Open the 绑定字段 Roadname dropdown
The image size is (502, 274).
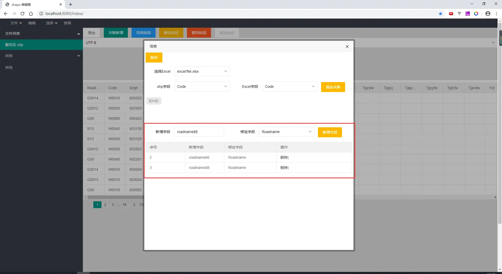click(x=287, y=132)
